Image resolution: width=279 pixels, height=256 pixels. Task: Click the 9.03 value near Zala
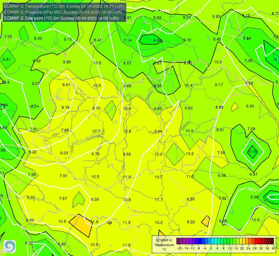[x=64, y=153]
